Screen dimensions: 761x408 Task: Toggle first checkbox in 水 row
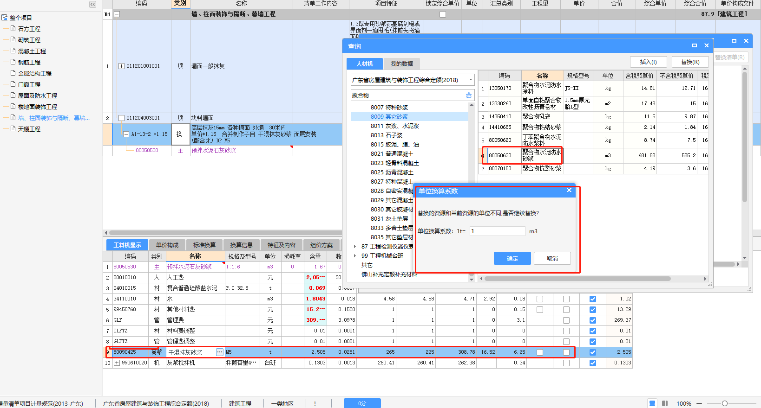[x=540, y=299]
